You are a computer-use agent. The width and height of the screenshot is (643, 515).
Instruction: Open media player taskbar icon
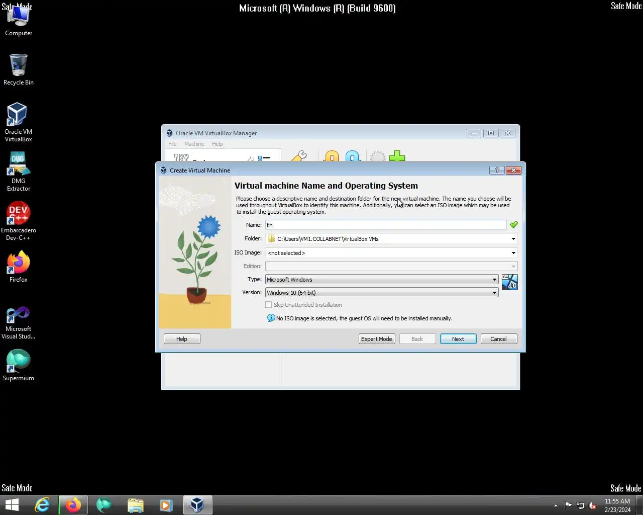(166, 505)
